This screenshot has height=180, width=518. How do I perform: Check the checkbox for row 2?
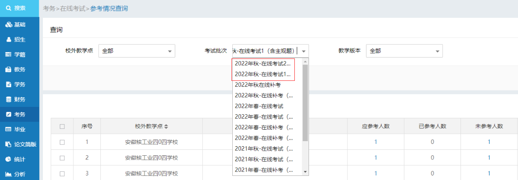click(x=62, y=158)
